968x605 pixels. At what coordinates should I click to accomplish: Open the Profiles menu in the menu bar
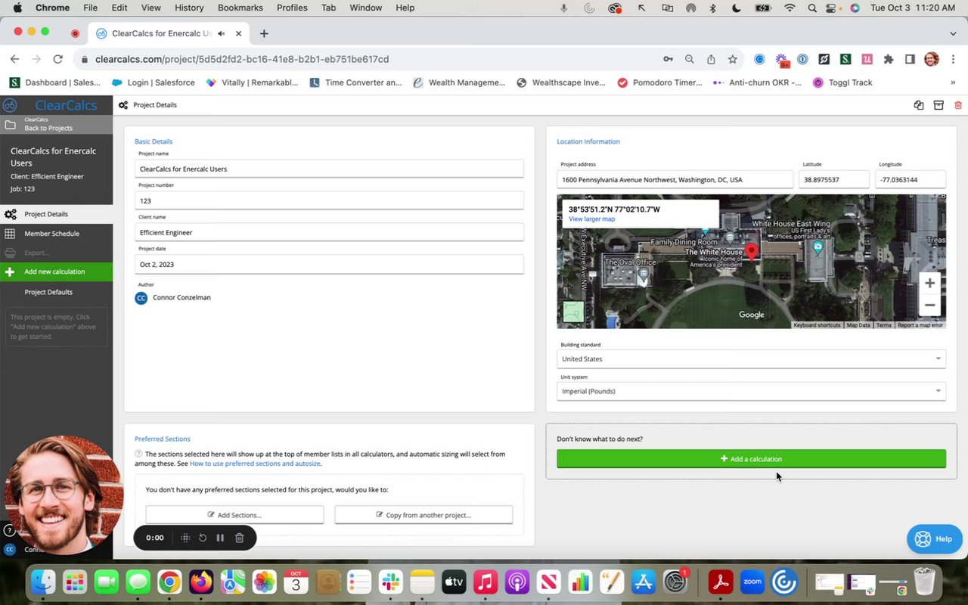coord(292,8)
